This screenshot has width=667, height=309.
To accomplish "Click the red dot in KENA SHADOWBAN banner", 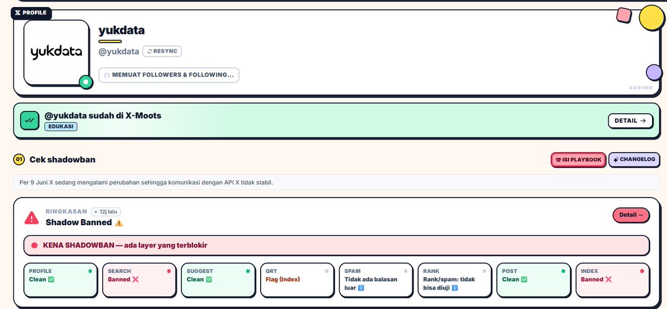I will pos(34,245).
